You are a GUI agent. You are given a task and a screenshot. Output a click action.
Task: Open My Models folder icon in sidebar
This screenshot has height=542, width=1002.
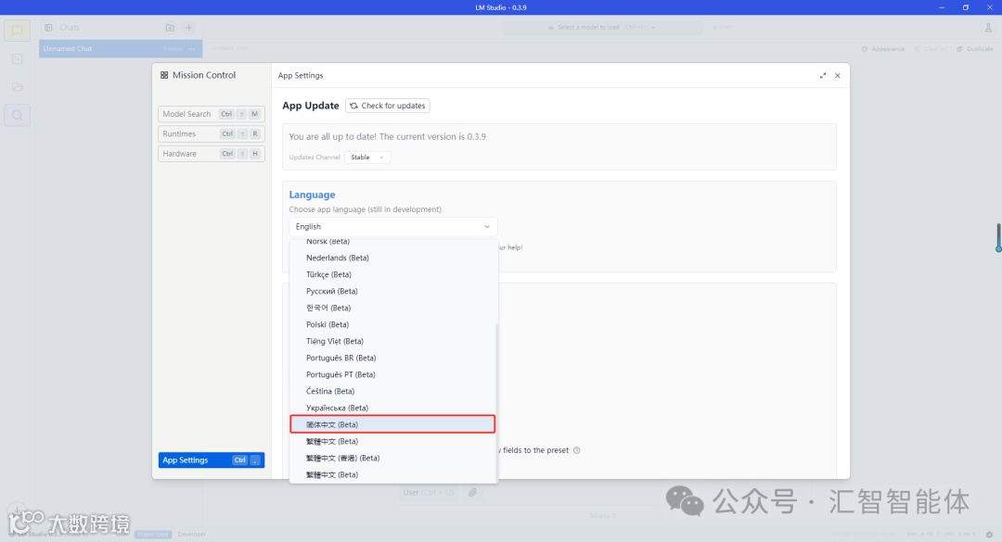click(x=18, y=87)
